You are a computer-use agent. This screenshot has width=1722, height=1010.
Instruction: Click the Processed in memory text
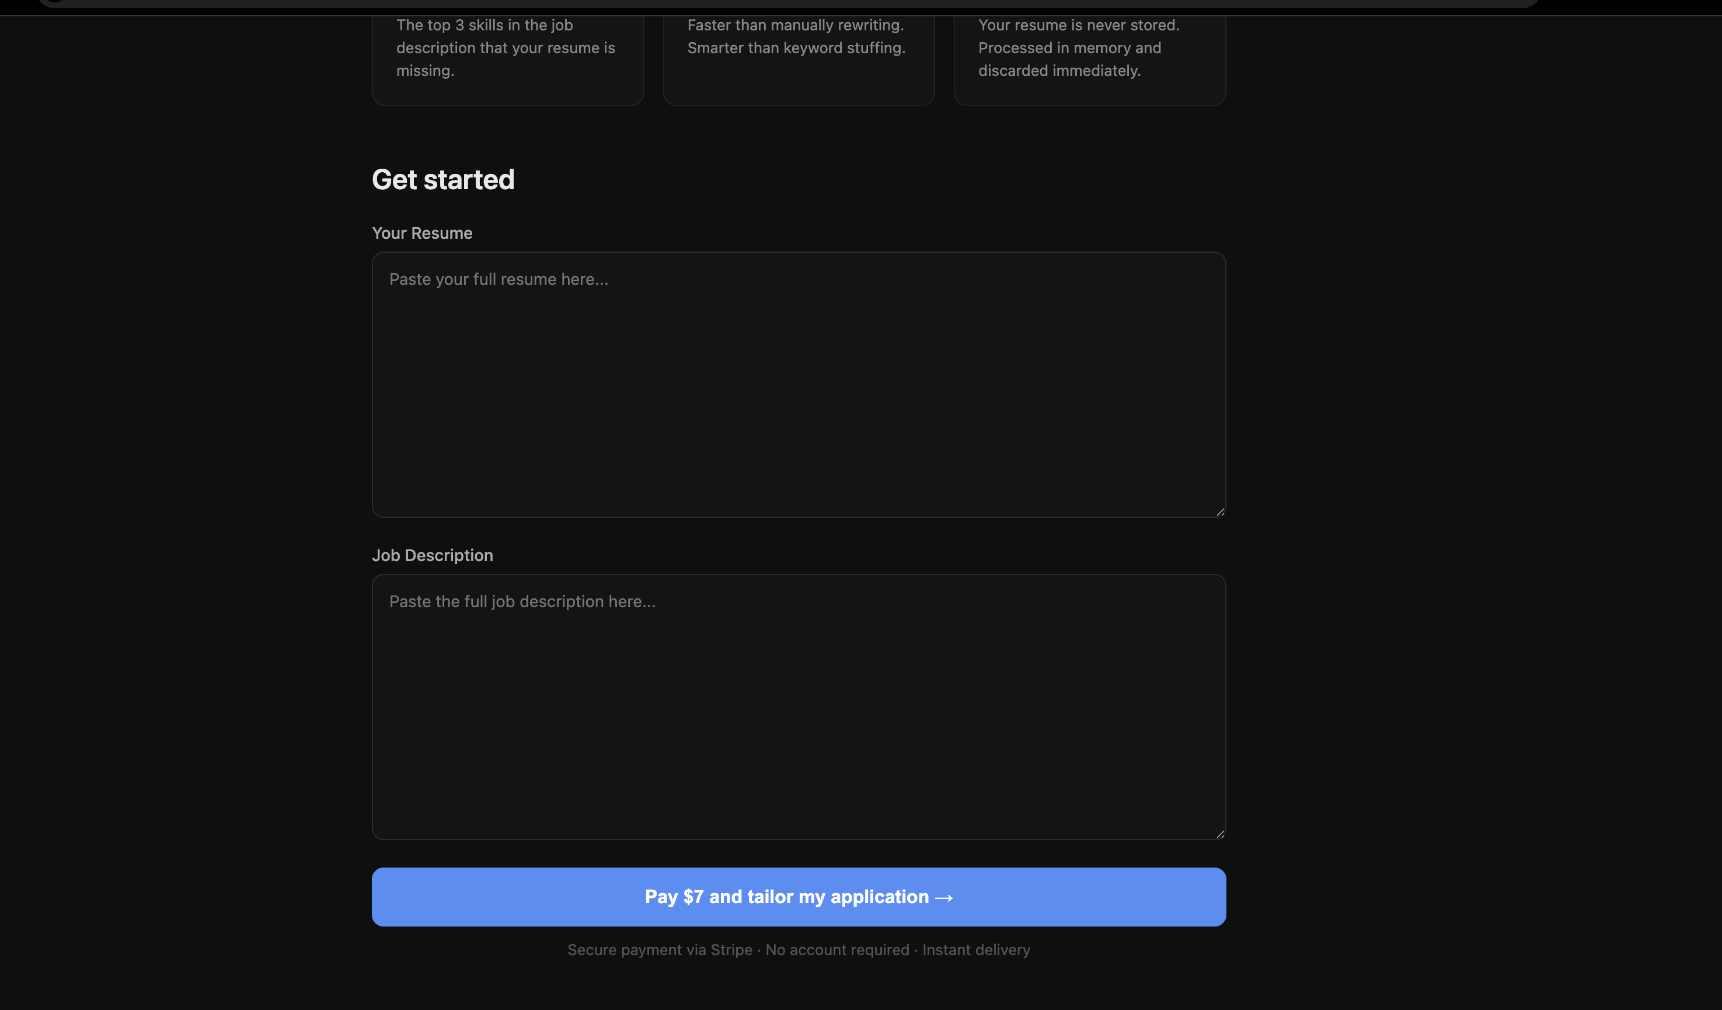pos(1069,48)
